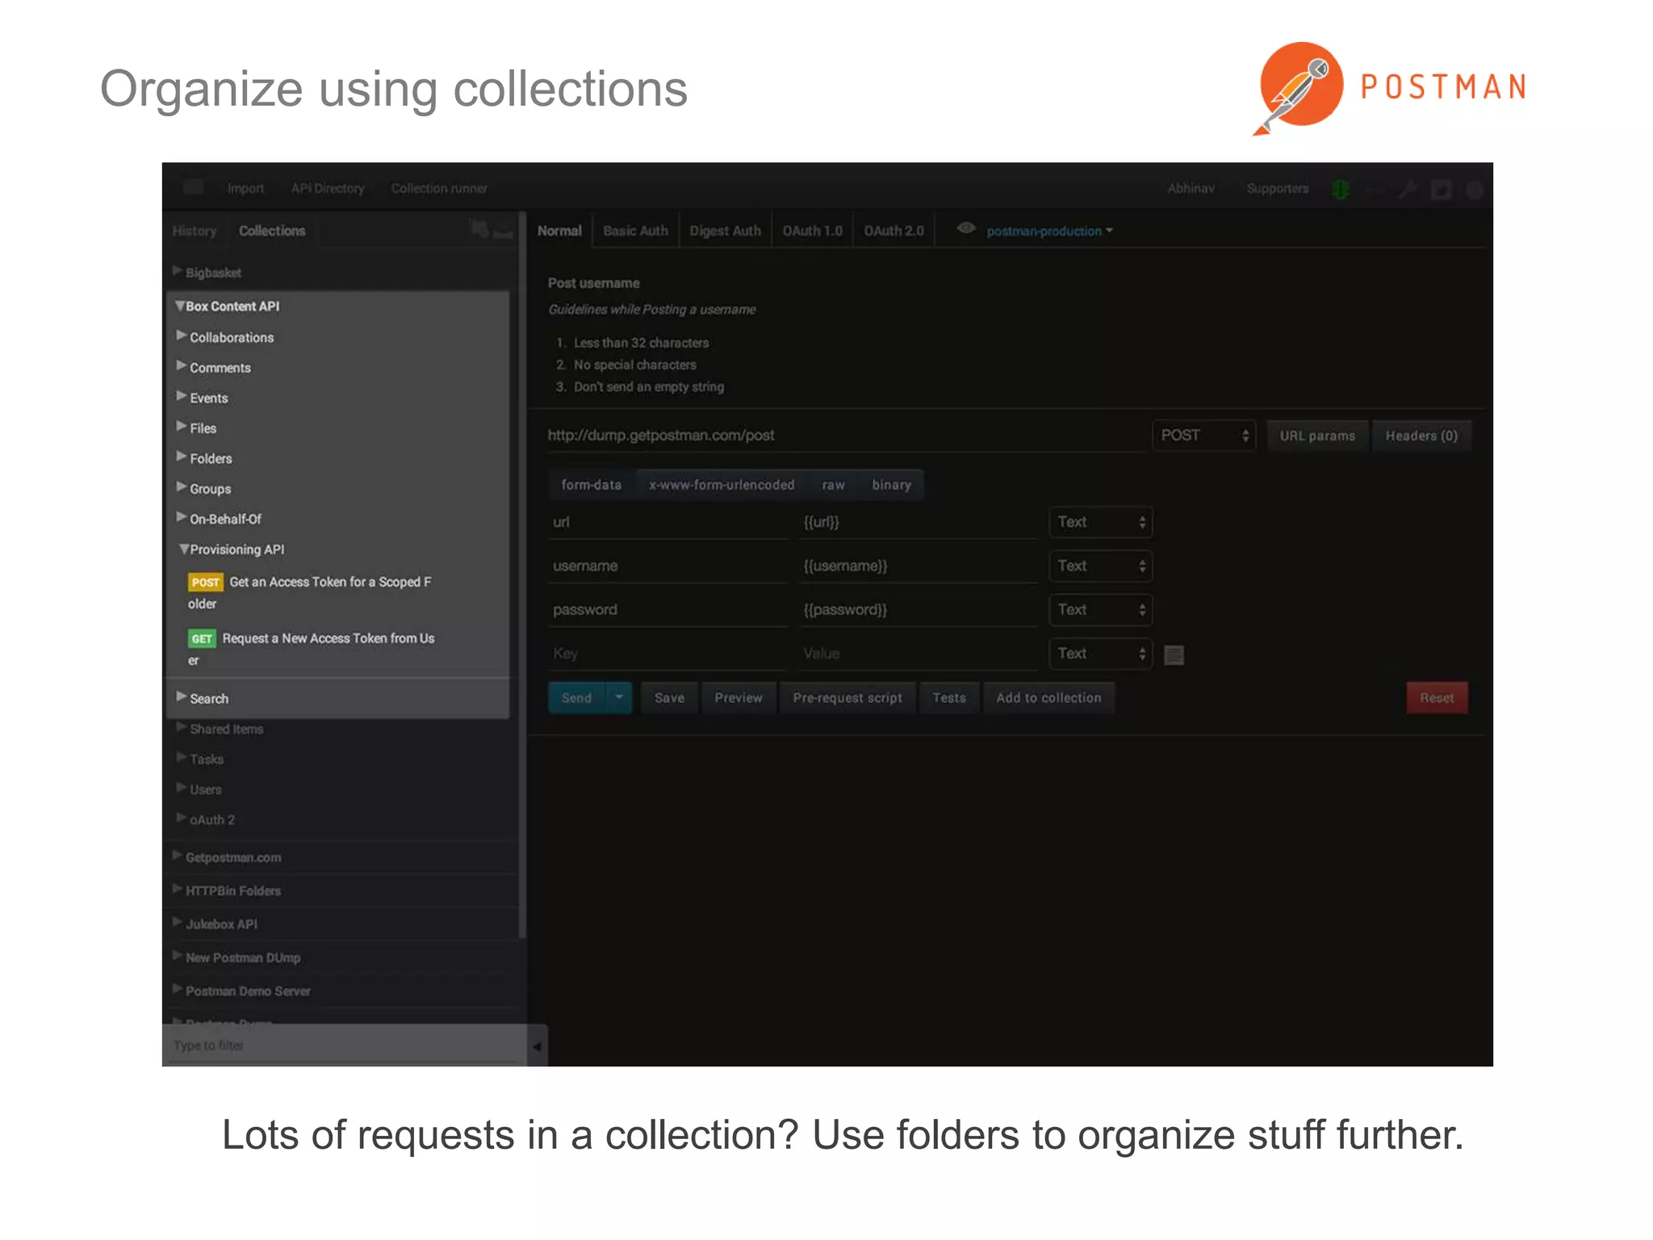1653x1240 pixels.
Task: Choose the x-www-form-urlencoded body type
Action: 722,485
